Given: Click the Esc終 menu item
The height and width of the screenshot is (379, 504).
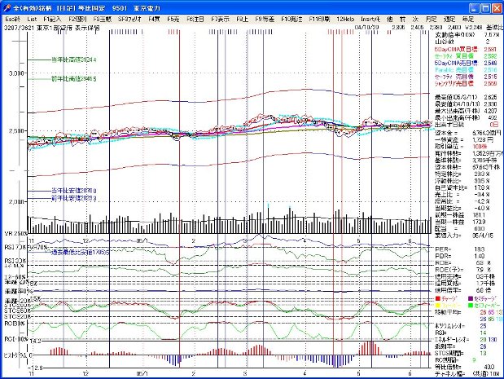Looking at the screenshot, I should pos(12,17).
